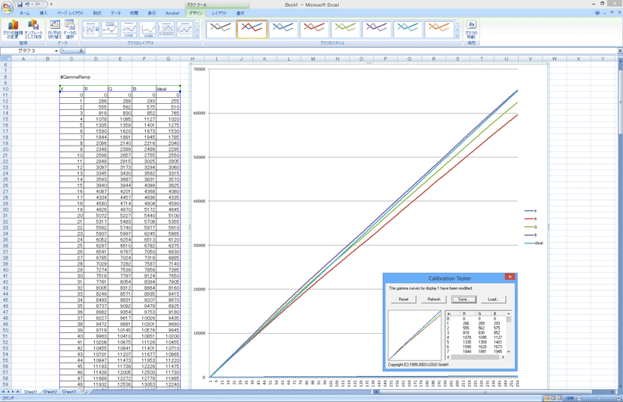Choose the fifth chart layout thumbnail
The image size is (623, 402).
point(166,30)
